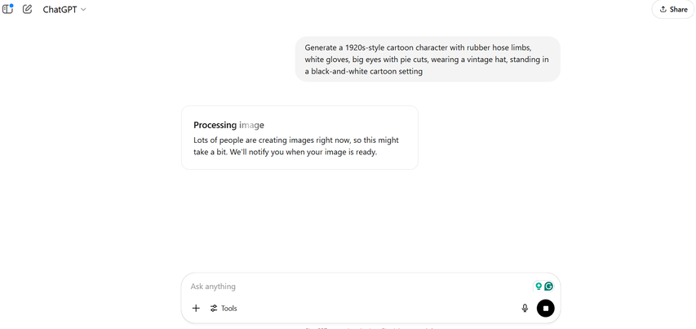Open the sidebar toggle icon
Screen dimensions: 696x329
(x=7, y=10)
